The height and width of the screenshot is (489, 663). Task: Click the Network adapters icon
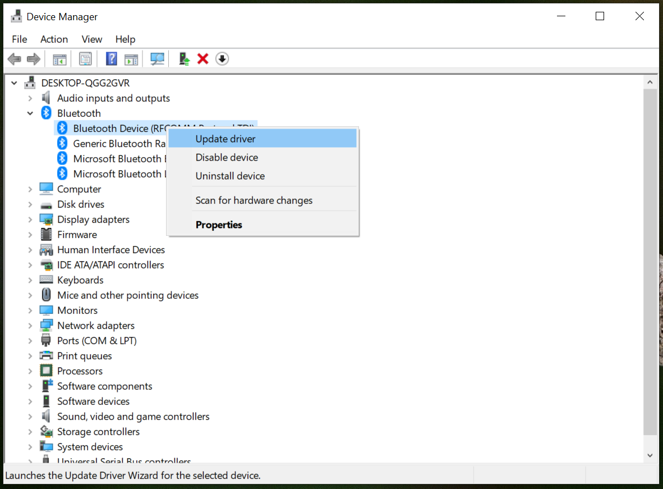pyautogui.click(x=46, y=326)
